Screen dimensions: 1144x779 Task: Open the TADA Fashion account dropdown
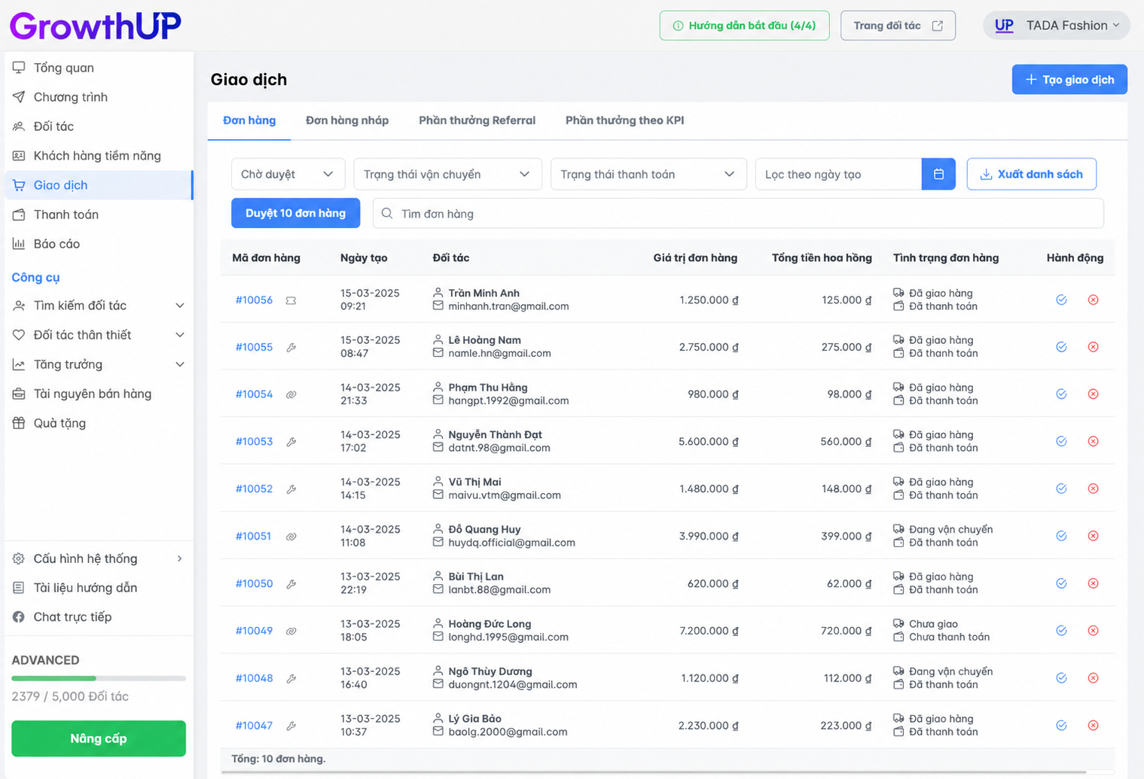(1057, 26)
